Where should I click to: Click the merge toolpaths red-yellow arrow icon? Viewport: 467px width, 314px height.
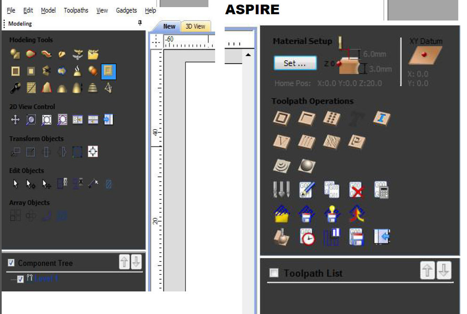coord(357,214)
